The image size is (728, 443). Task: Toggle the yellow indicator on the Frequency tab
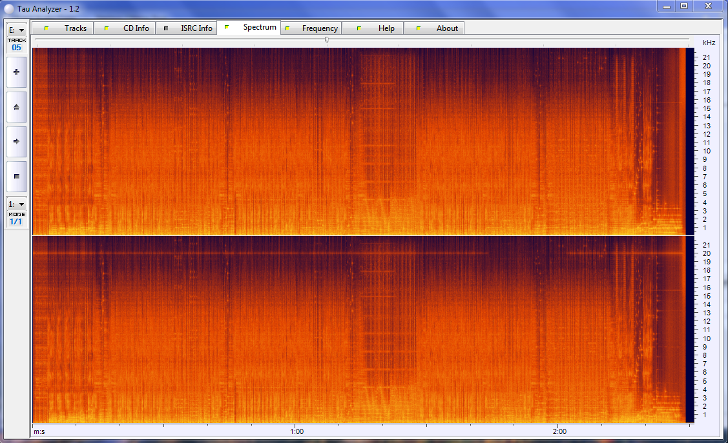click(x=289, y=28)
